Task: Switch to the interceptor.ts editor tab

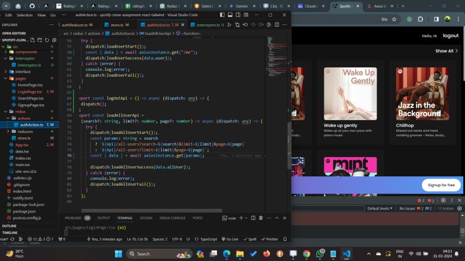Action: tap(208, 25)
